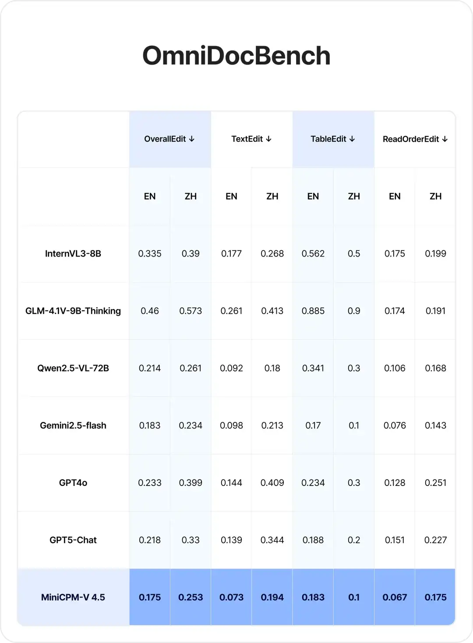Select the OverallEdit column header
The width and height of the screenshot is (473, 643).
[170, 139]
